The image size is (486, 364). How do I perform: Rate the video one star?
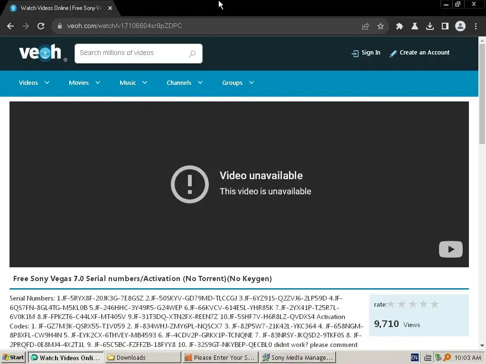click(x=391, y=304)
